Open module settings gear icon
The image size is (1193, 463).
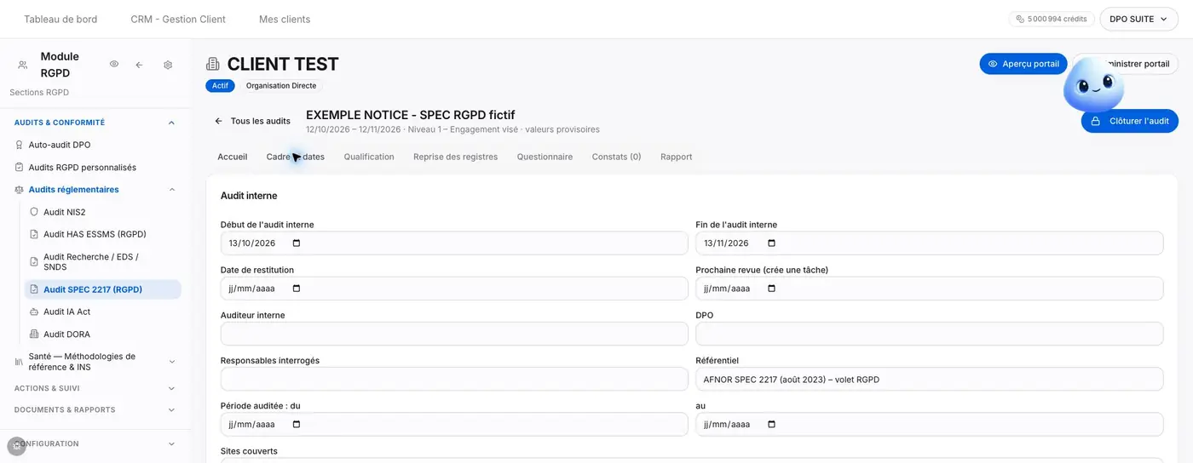coord(168,65)
